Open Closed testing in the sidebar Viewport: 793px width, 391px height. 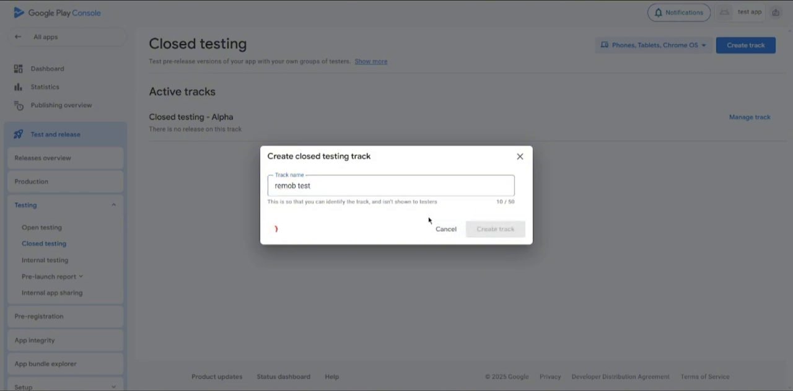(x=44, y=244)
